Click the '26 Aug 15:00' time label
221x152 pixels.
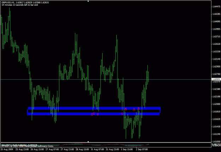pos(37,149)
